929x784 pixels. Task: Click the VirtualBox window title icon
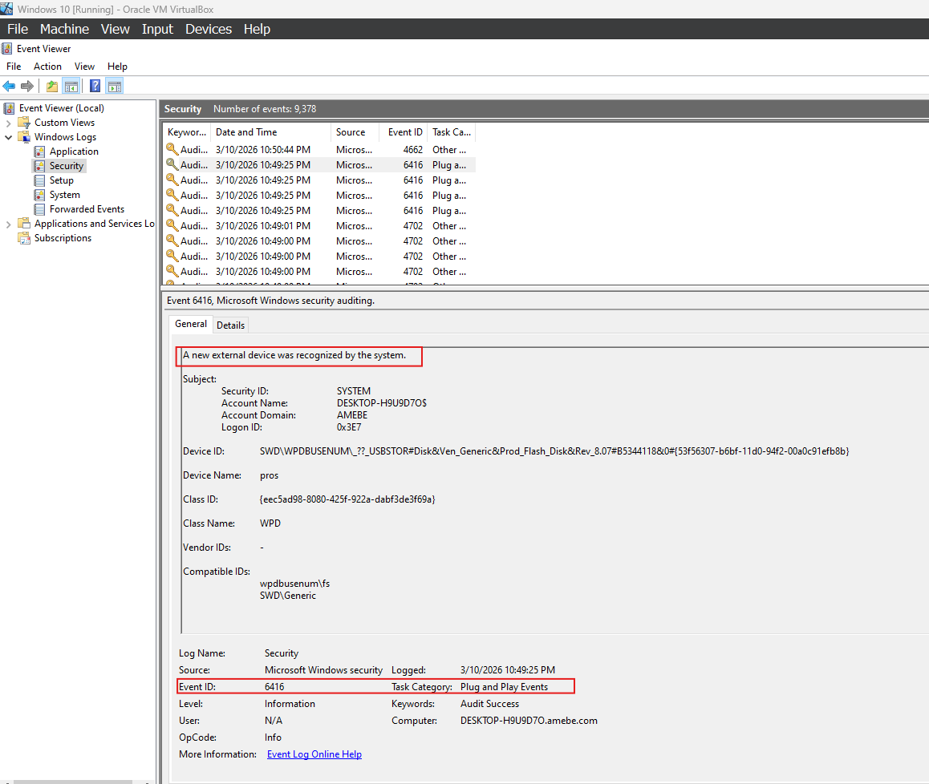click(6, 9)
